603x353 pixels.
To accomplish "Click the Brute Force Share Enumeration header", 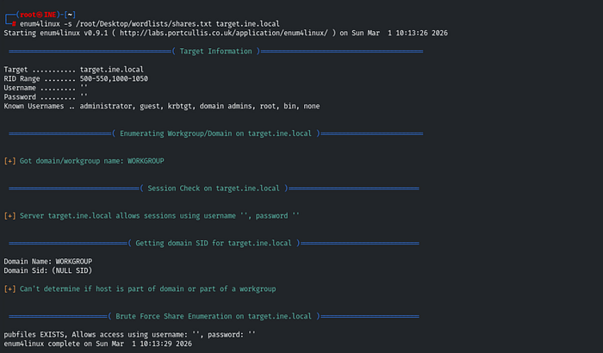I will (214, 316).
